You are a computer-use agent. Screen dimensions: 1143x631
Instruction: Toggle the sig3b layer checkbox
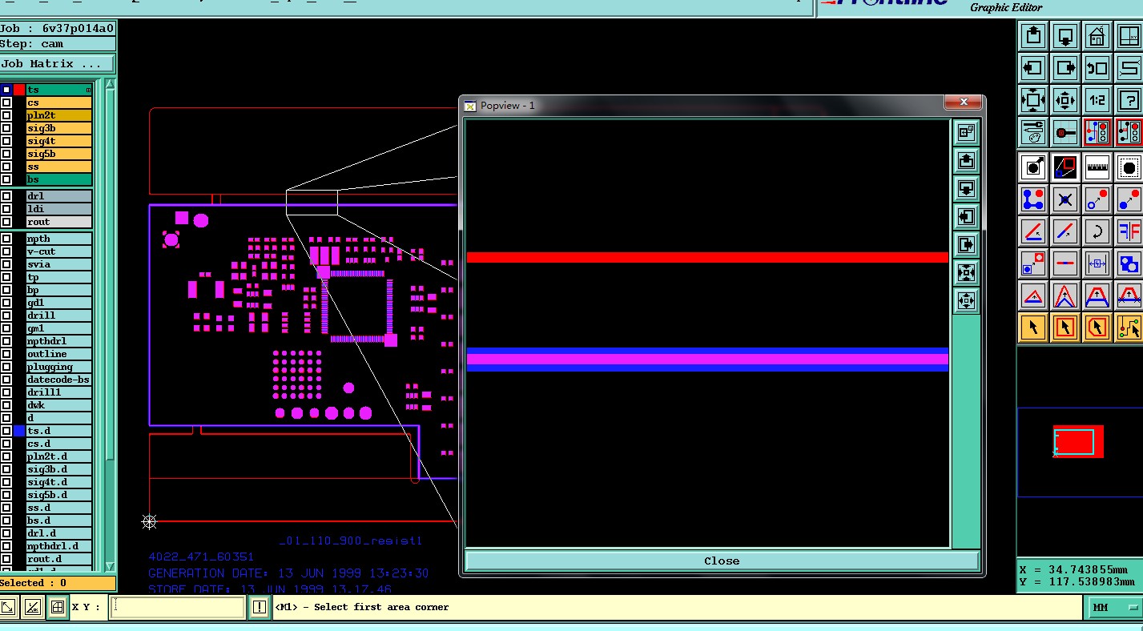coord(6,128)
